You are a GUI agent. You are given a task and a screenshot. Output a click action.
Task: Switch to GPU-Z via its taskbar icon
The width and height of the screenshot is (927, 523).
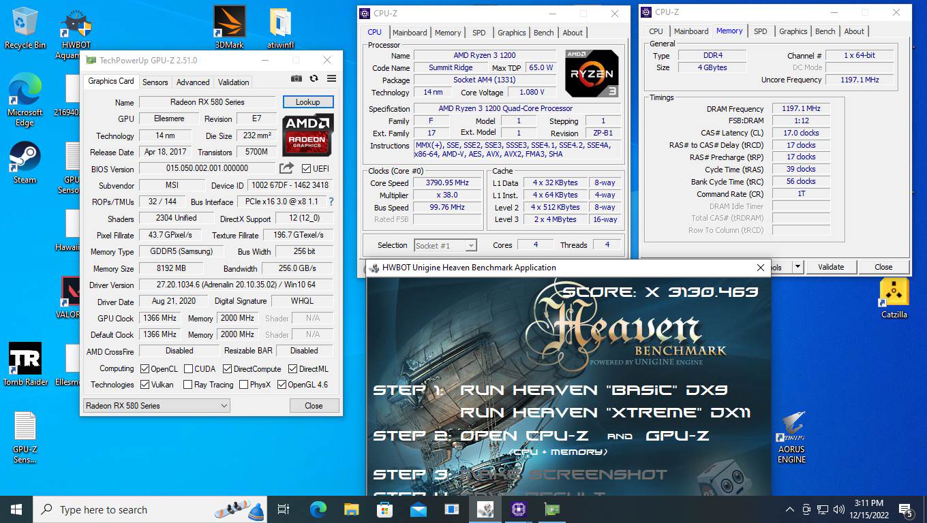[x=551, y=509]
